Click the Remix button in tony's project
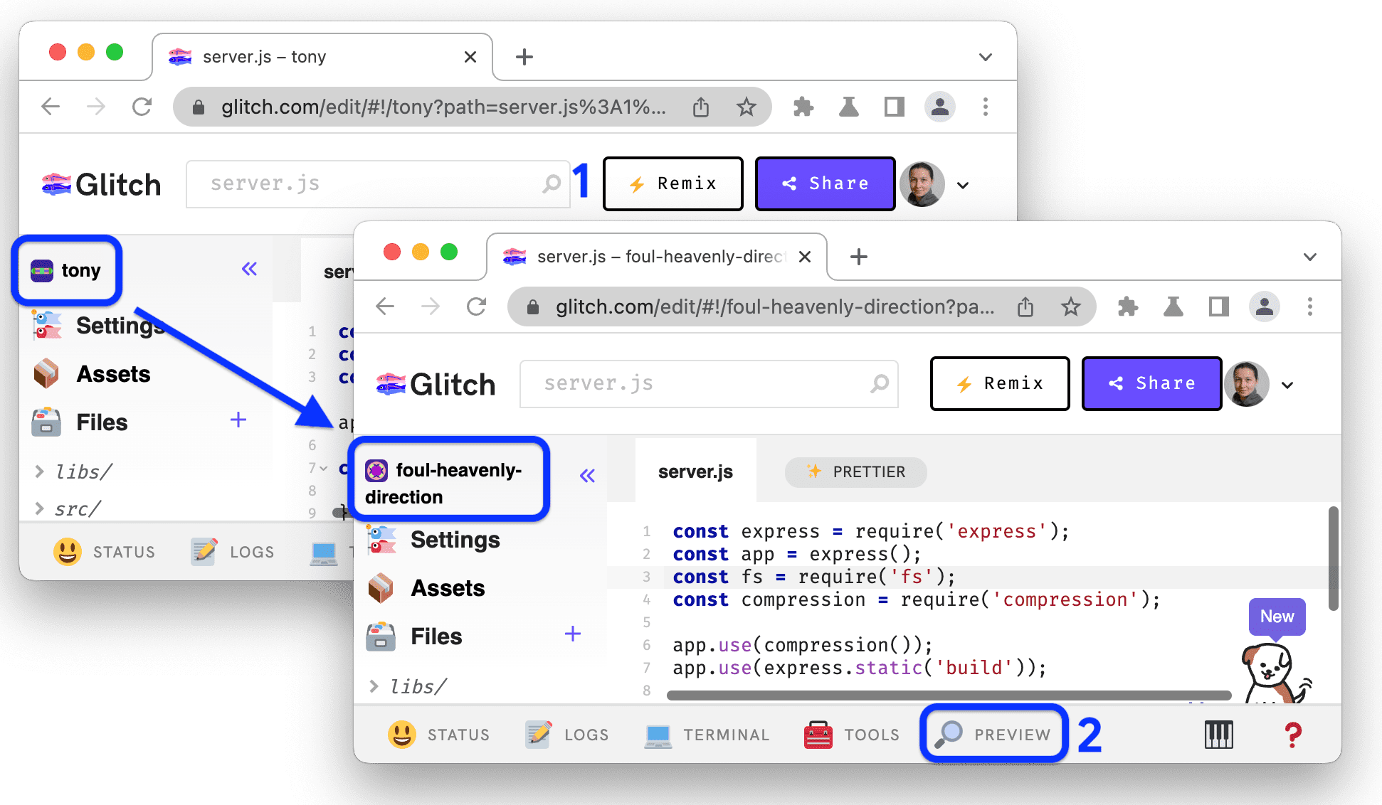 click(672, 184)
